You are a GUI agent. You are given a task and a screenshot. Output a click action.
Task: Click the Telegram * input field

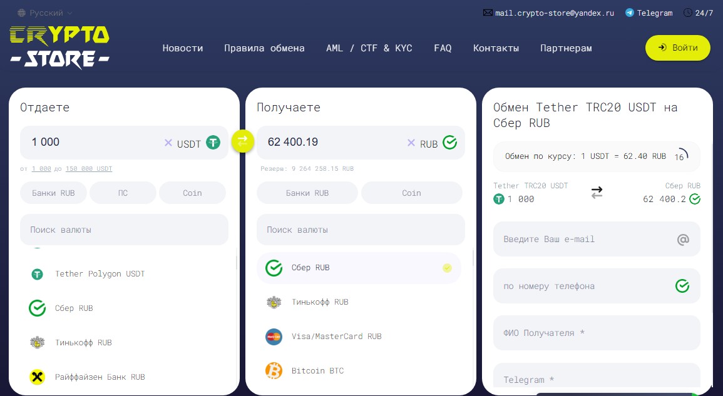point(597,376)
